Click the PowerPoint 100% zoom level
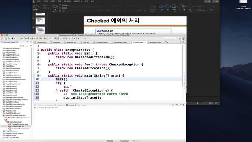The height and width of the screenshot is (142, 252). point(210,103)
